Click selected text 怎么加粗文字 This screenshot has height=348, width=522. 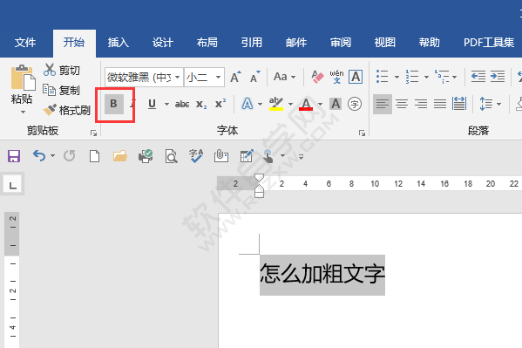(322, 275)
